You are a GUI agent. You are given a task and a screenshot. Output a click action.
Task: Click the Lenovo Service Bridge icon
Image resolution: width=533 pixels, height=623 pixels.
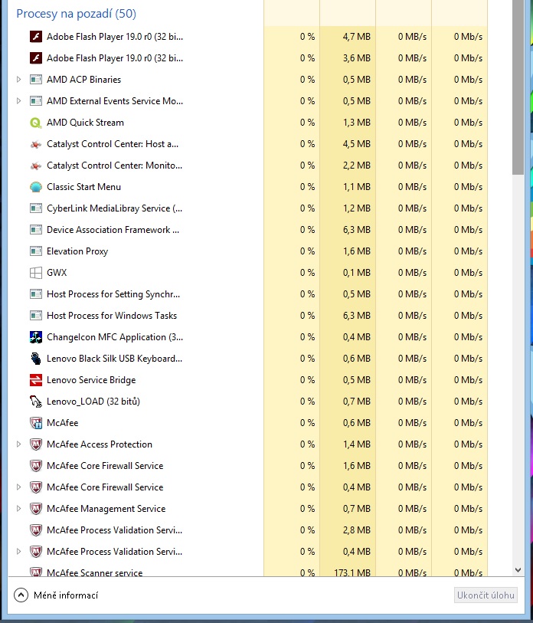coord(36,380)
